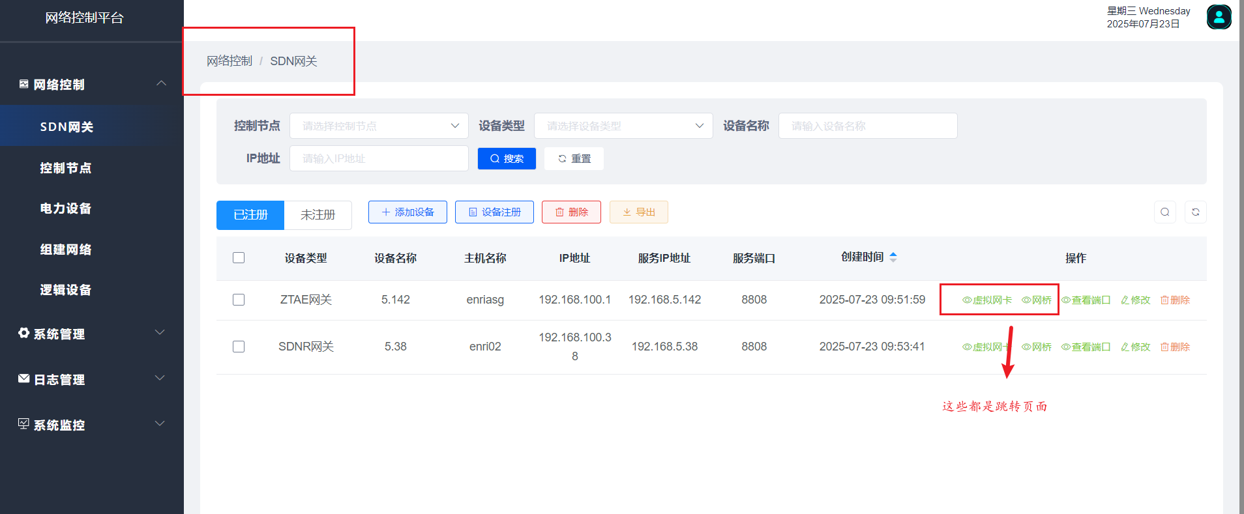Click the table refresh icon button
The image size is (1244, 514).
point(1196,212)
